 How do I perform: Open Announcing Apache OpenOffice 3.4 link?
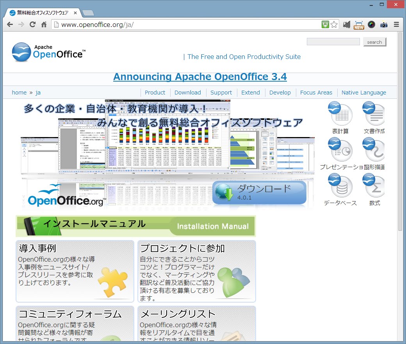200,77
